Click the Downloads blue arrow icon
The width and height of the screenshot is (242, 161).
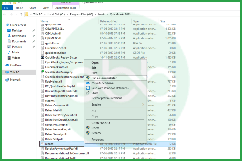click(x=9, y=36)
